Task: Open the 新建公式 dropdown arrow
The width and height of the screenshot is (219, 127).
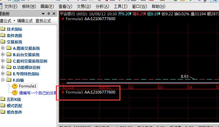Action: (x=14, y=21)
